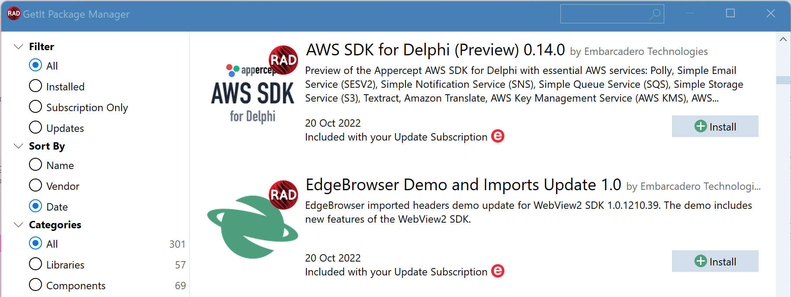The height and width of the screenshot is (297, 791).
Task: Open AWS SDK for Delphi package title
Action: point(435,50)
